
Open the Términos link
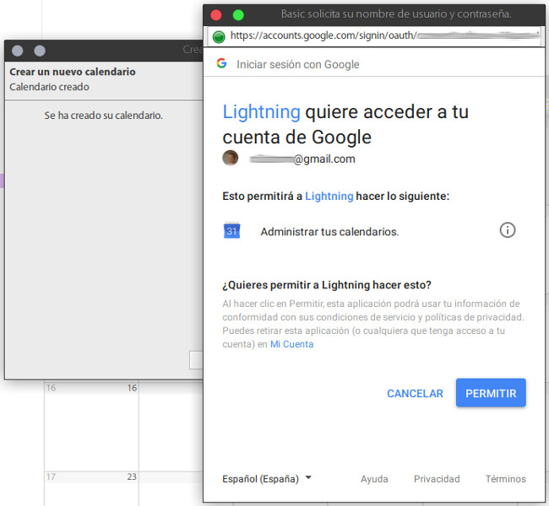click(x=506, y=479)
